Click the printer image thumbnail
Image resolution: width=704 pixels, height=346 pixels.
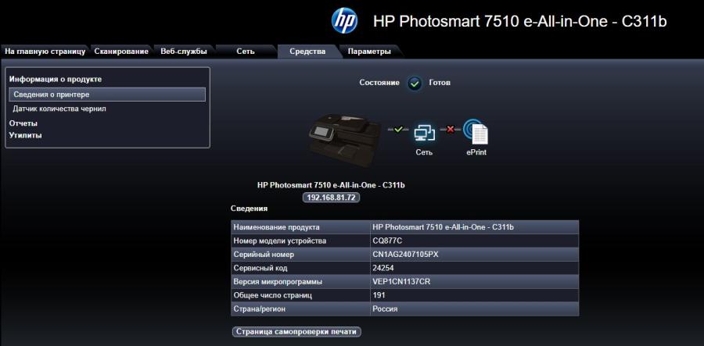[x=345, y=139]
